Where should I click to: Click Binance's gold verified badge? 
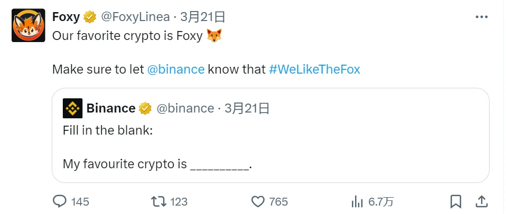click(145, 108)
